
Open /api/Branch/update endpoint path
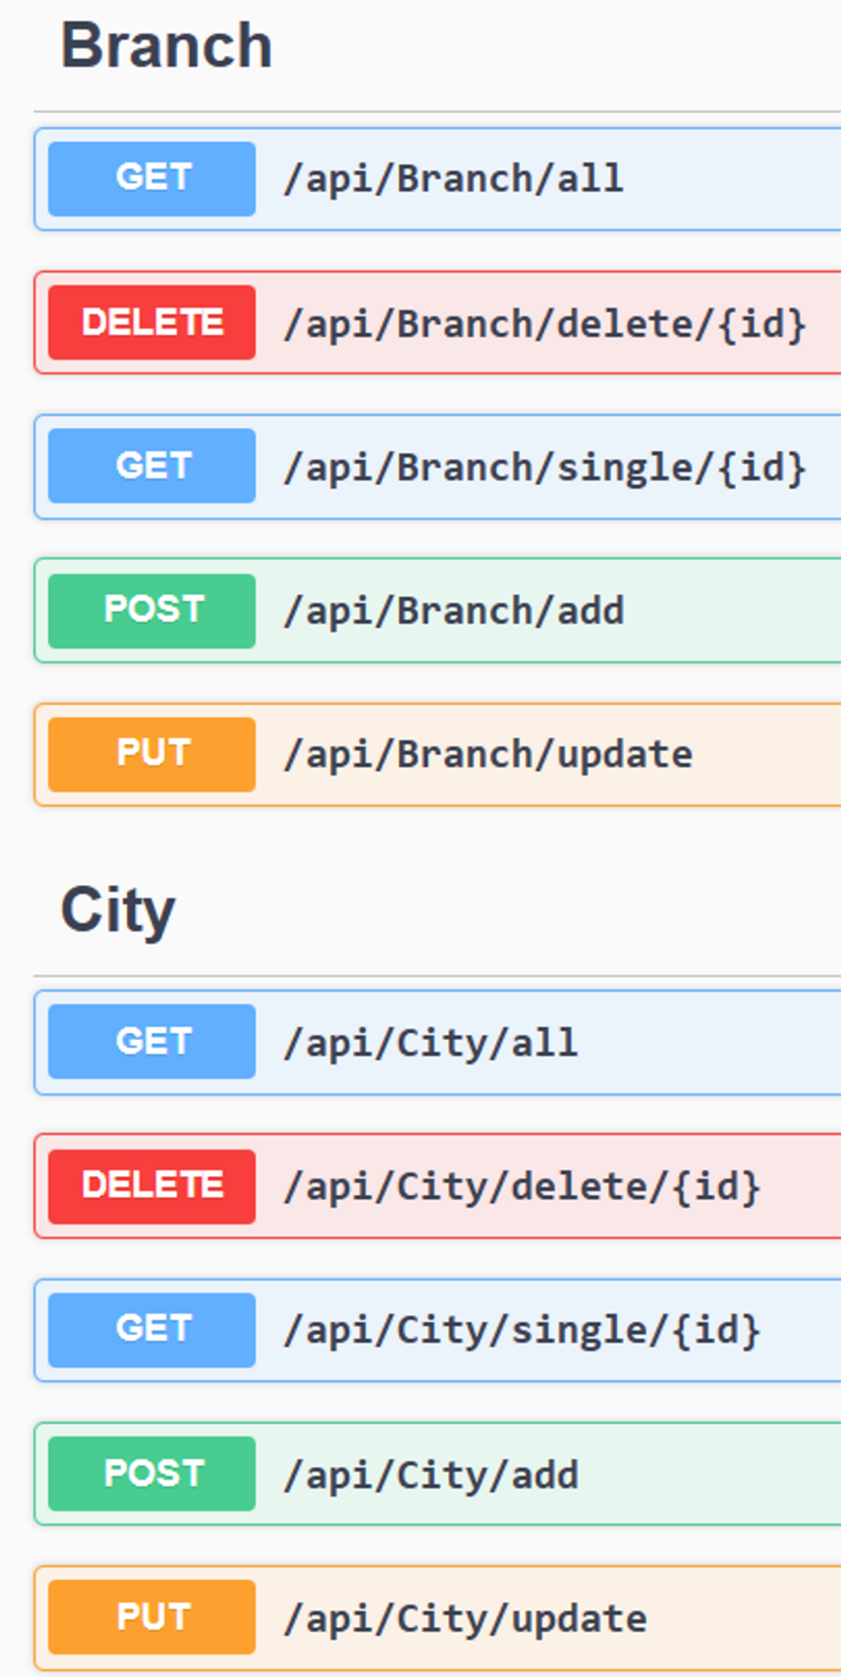[x=488, y=755]
